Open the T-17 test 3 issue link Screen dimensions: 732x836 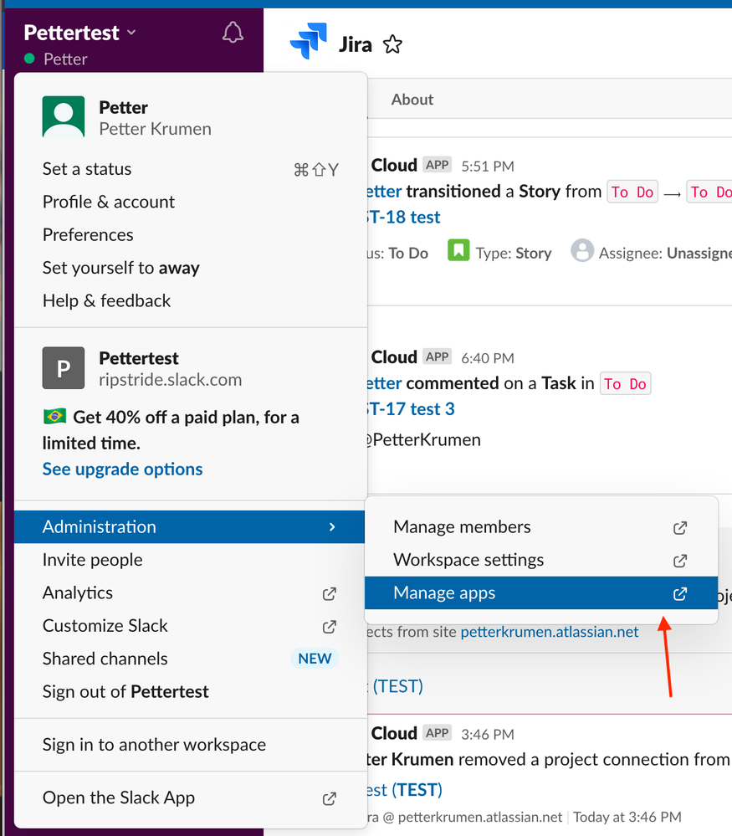click(x=411, y=409)
